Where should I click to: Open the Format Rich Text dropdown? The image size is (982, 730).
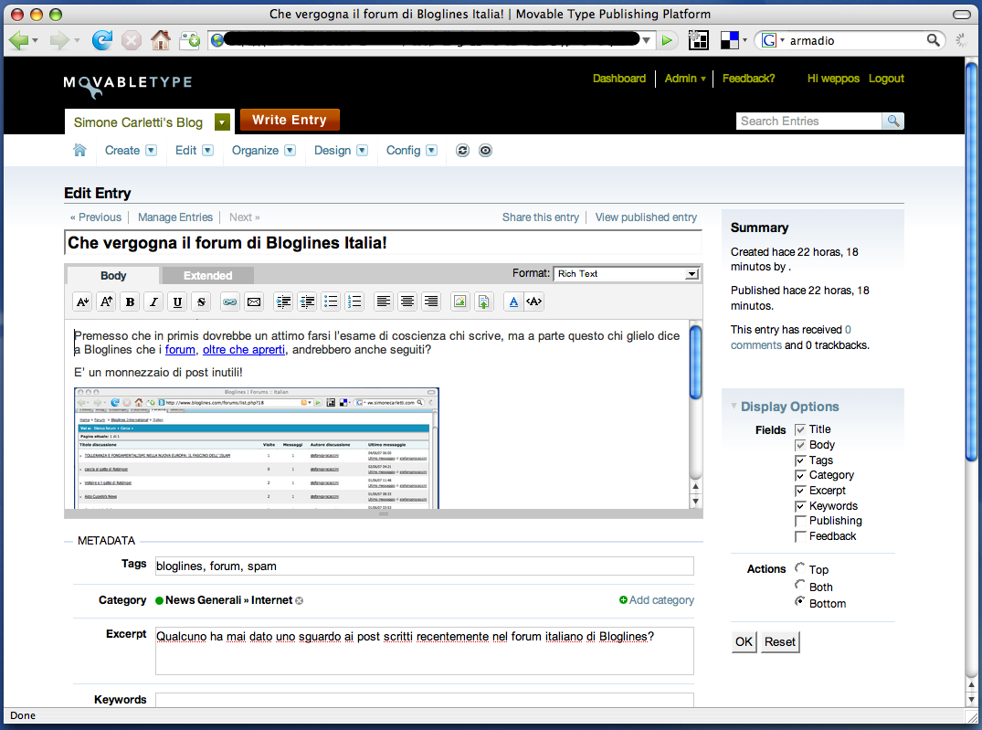coord(627,274)
